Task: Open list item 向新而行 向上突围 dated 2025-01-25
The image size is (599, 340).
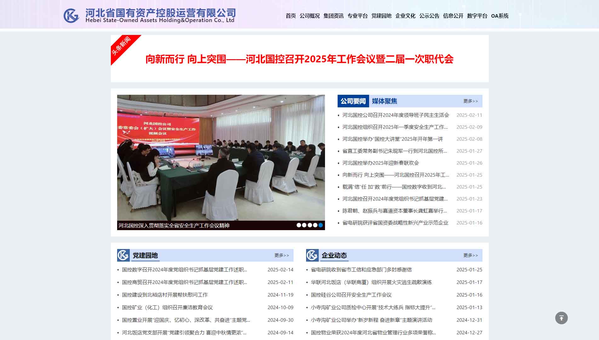Action: (396, 175)
